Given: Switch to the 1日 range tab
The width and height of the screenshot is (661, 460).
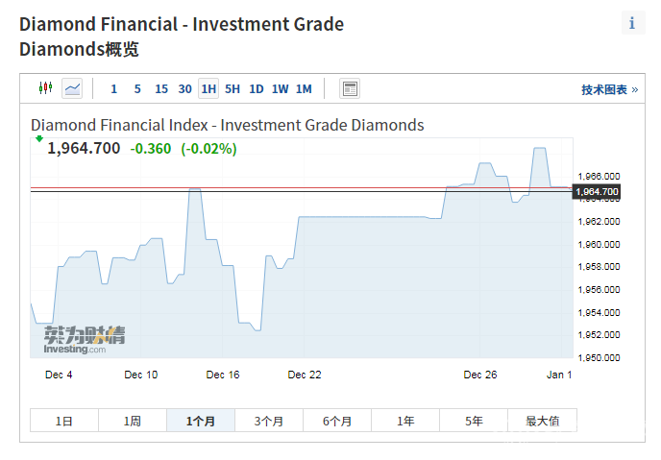Looking at the screenshot, I should pos(64,421).
